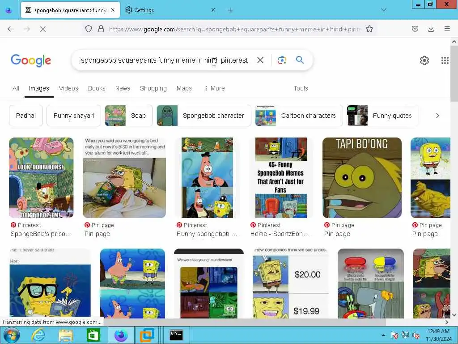Viewport: 458px width, 344px height.
Task: Open the Shopping results tab
Action: tap(153, 88)
